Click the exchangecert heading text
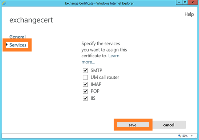 [31, 20]
